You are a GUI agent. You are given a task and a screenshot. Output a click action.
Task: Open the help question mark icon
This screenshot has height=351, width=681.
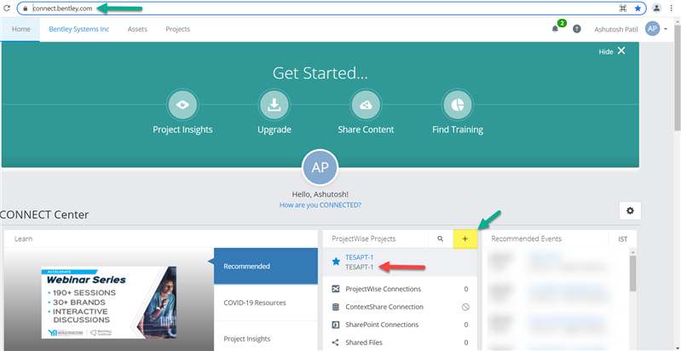point(577,29)
